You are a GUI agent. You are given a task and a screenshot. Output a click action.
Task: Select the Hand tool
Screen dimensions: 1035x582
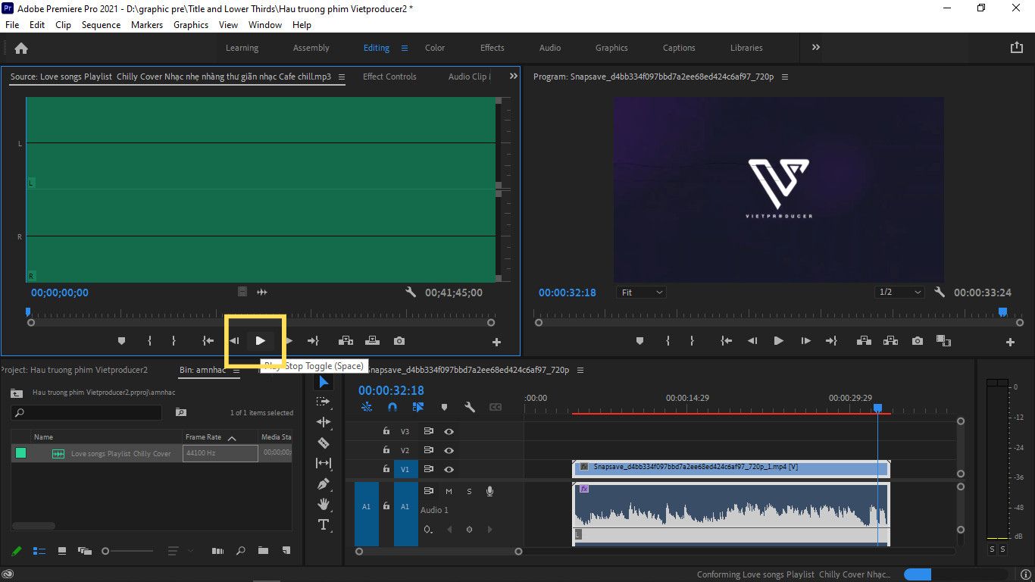[324, 504]
